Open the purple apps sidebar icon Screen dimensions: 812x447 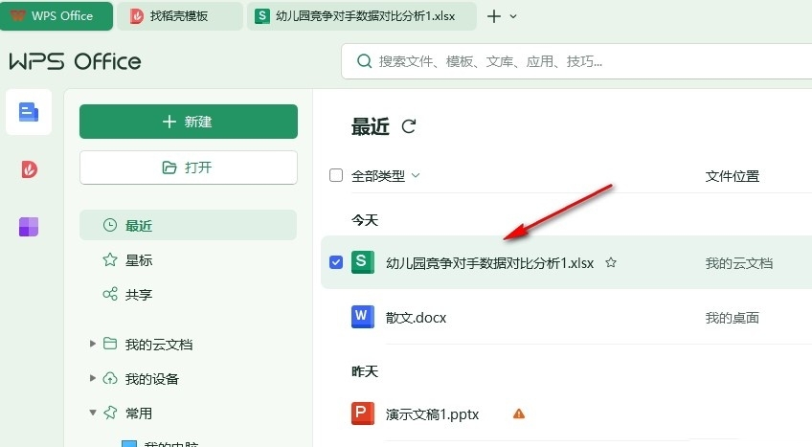(x=29, y=227)
